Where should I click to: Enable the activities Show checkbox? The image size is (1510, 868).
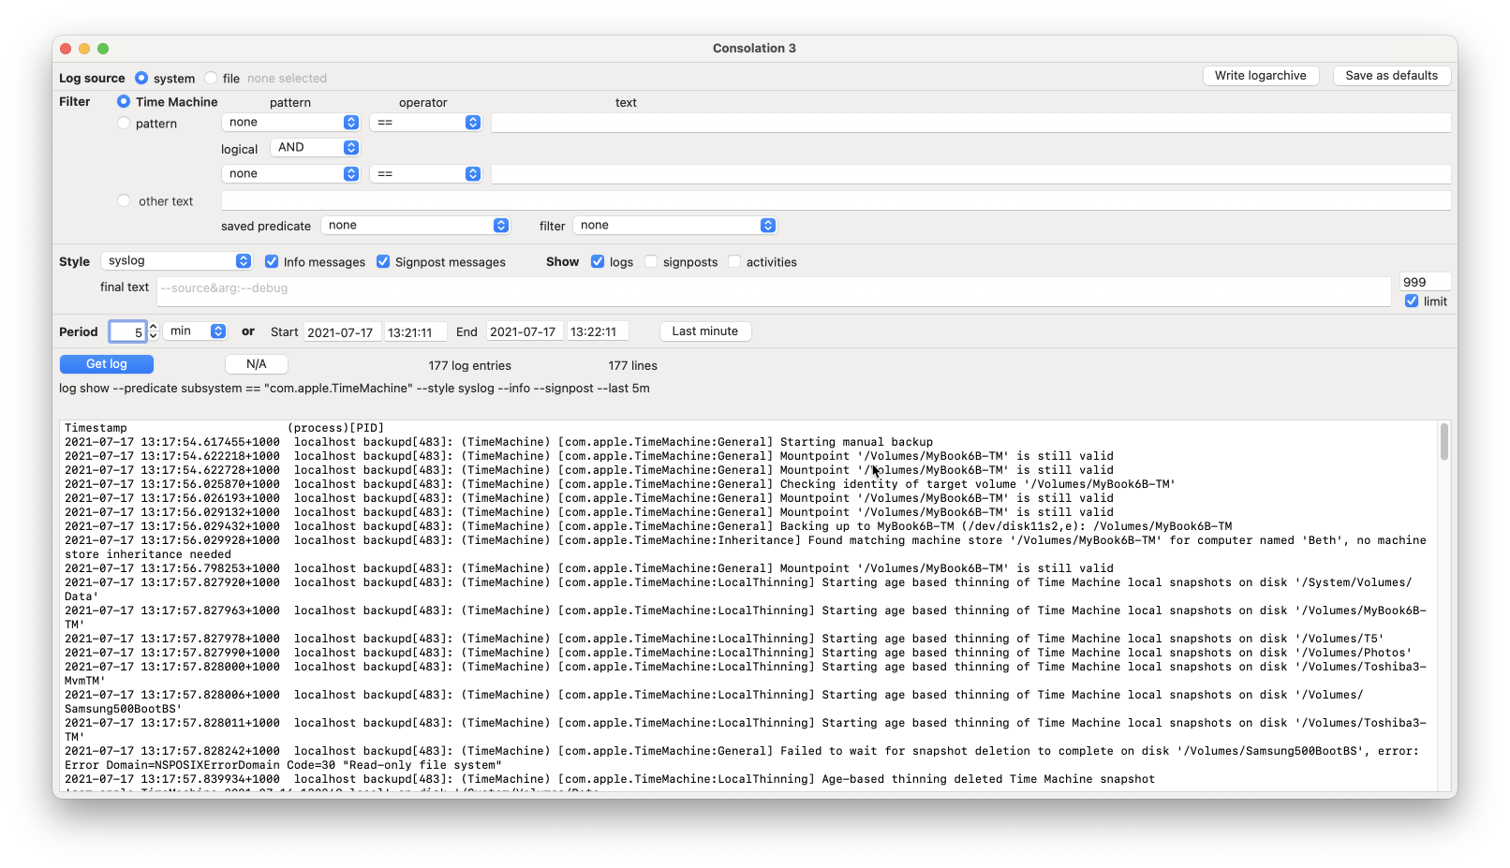point(734,261)
